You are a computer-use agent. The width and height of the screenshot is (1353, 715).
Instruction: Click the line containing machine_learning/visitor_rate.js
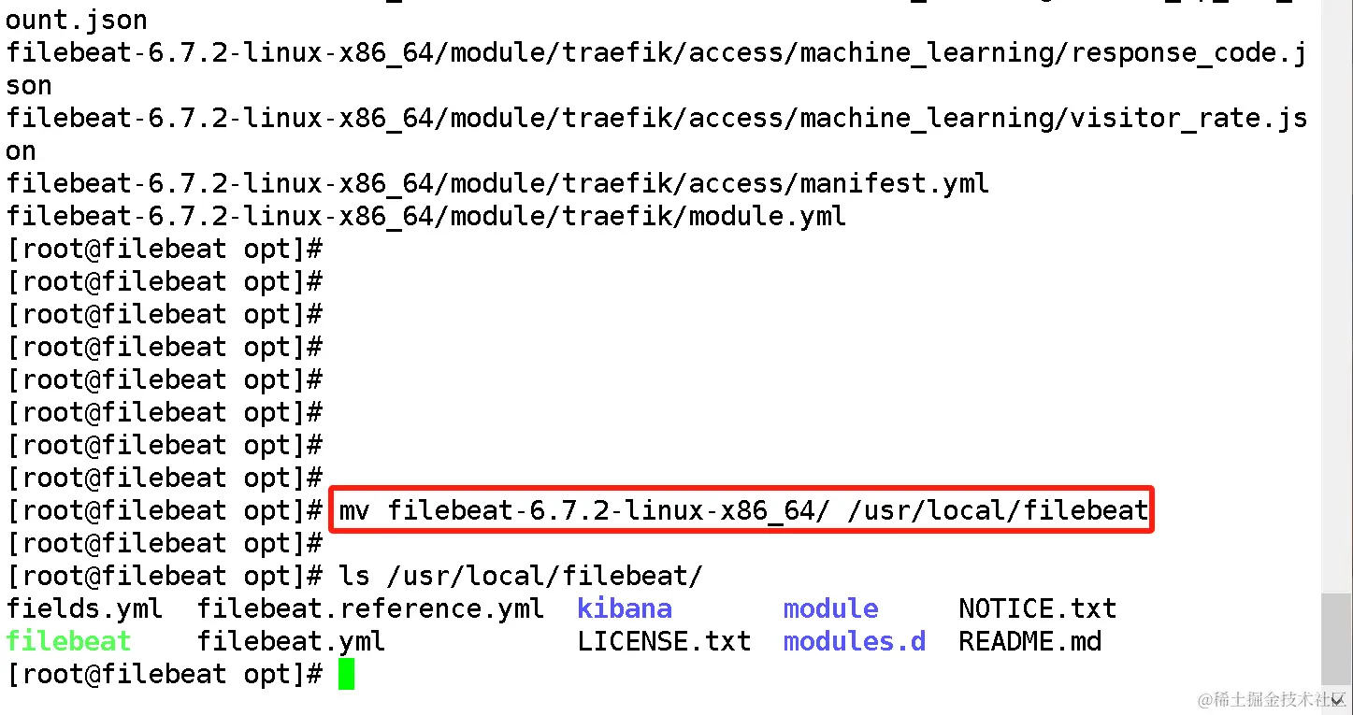656,118
